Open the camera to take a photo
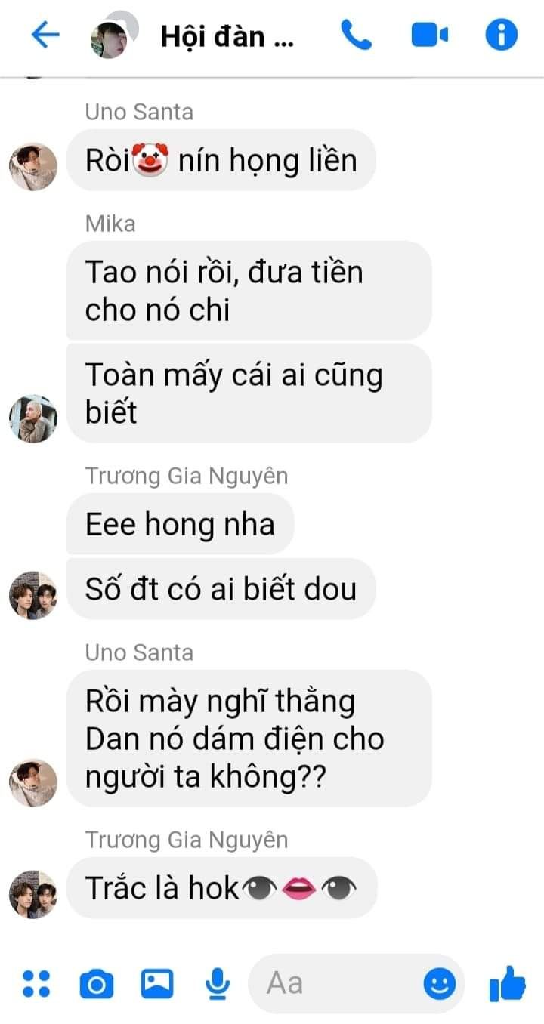 tap(97, 984)
